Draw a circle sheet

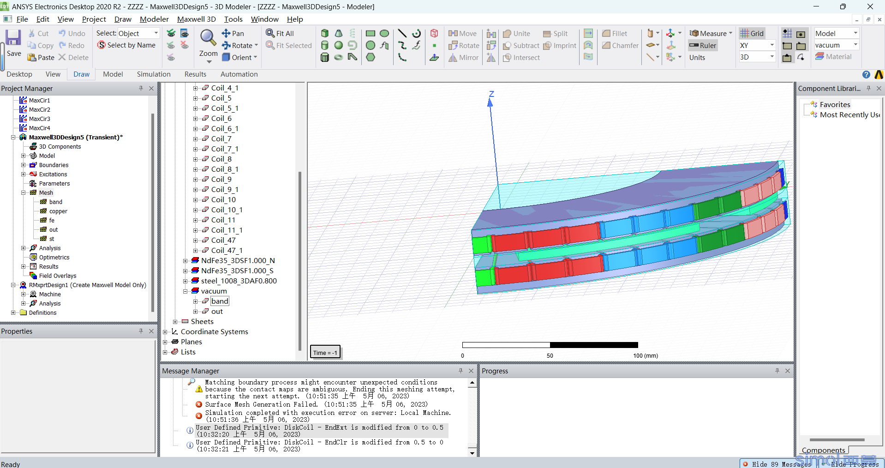[x=371, y=45]
